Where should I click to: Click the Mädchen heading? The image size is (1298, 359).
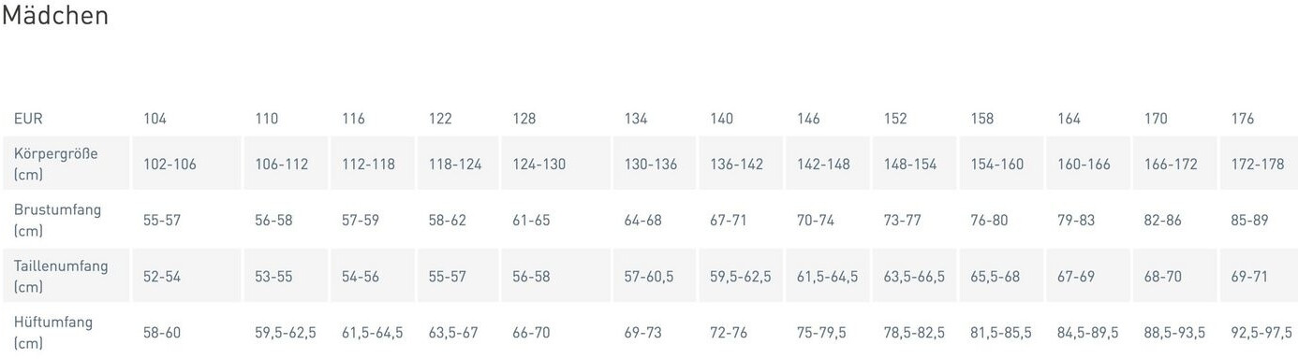(55, 16)
